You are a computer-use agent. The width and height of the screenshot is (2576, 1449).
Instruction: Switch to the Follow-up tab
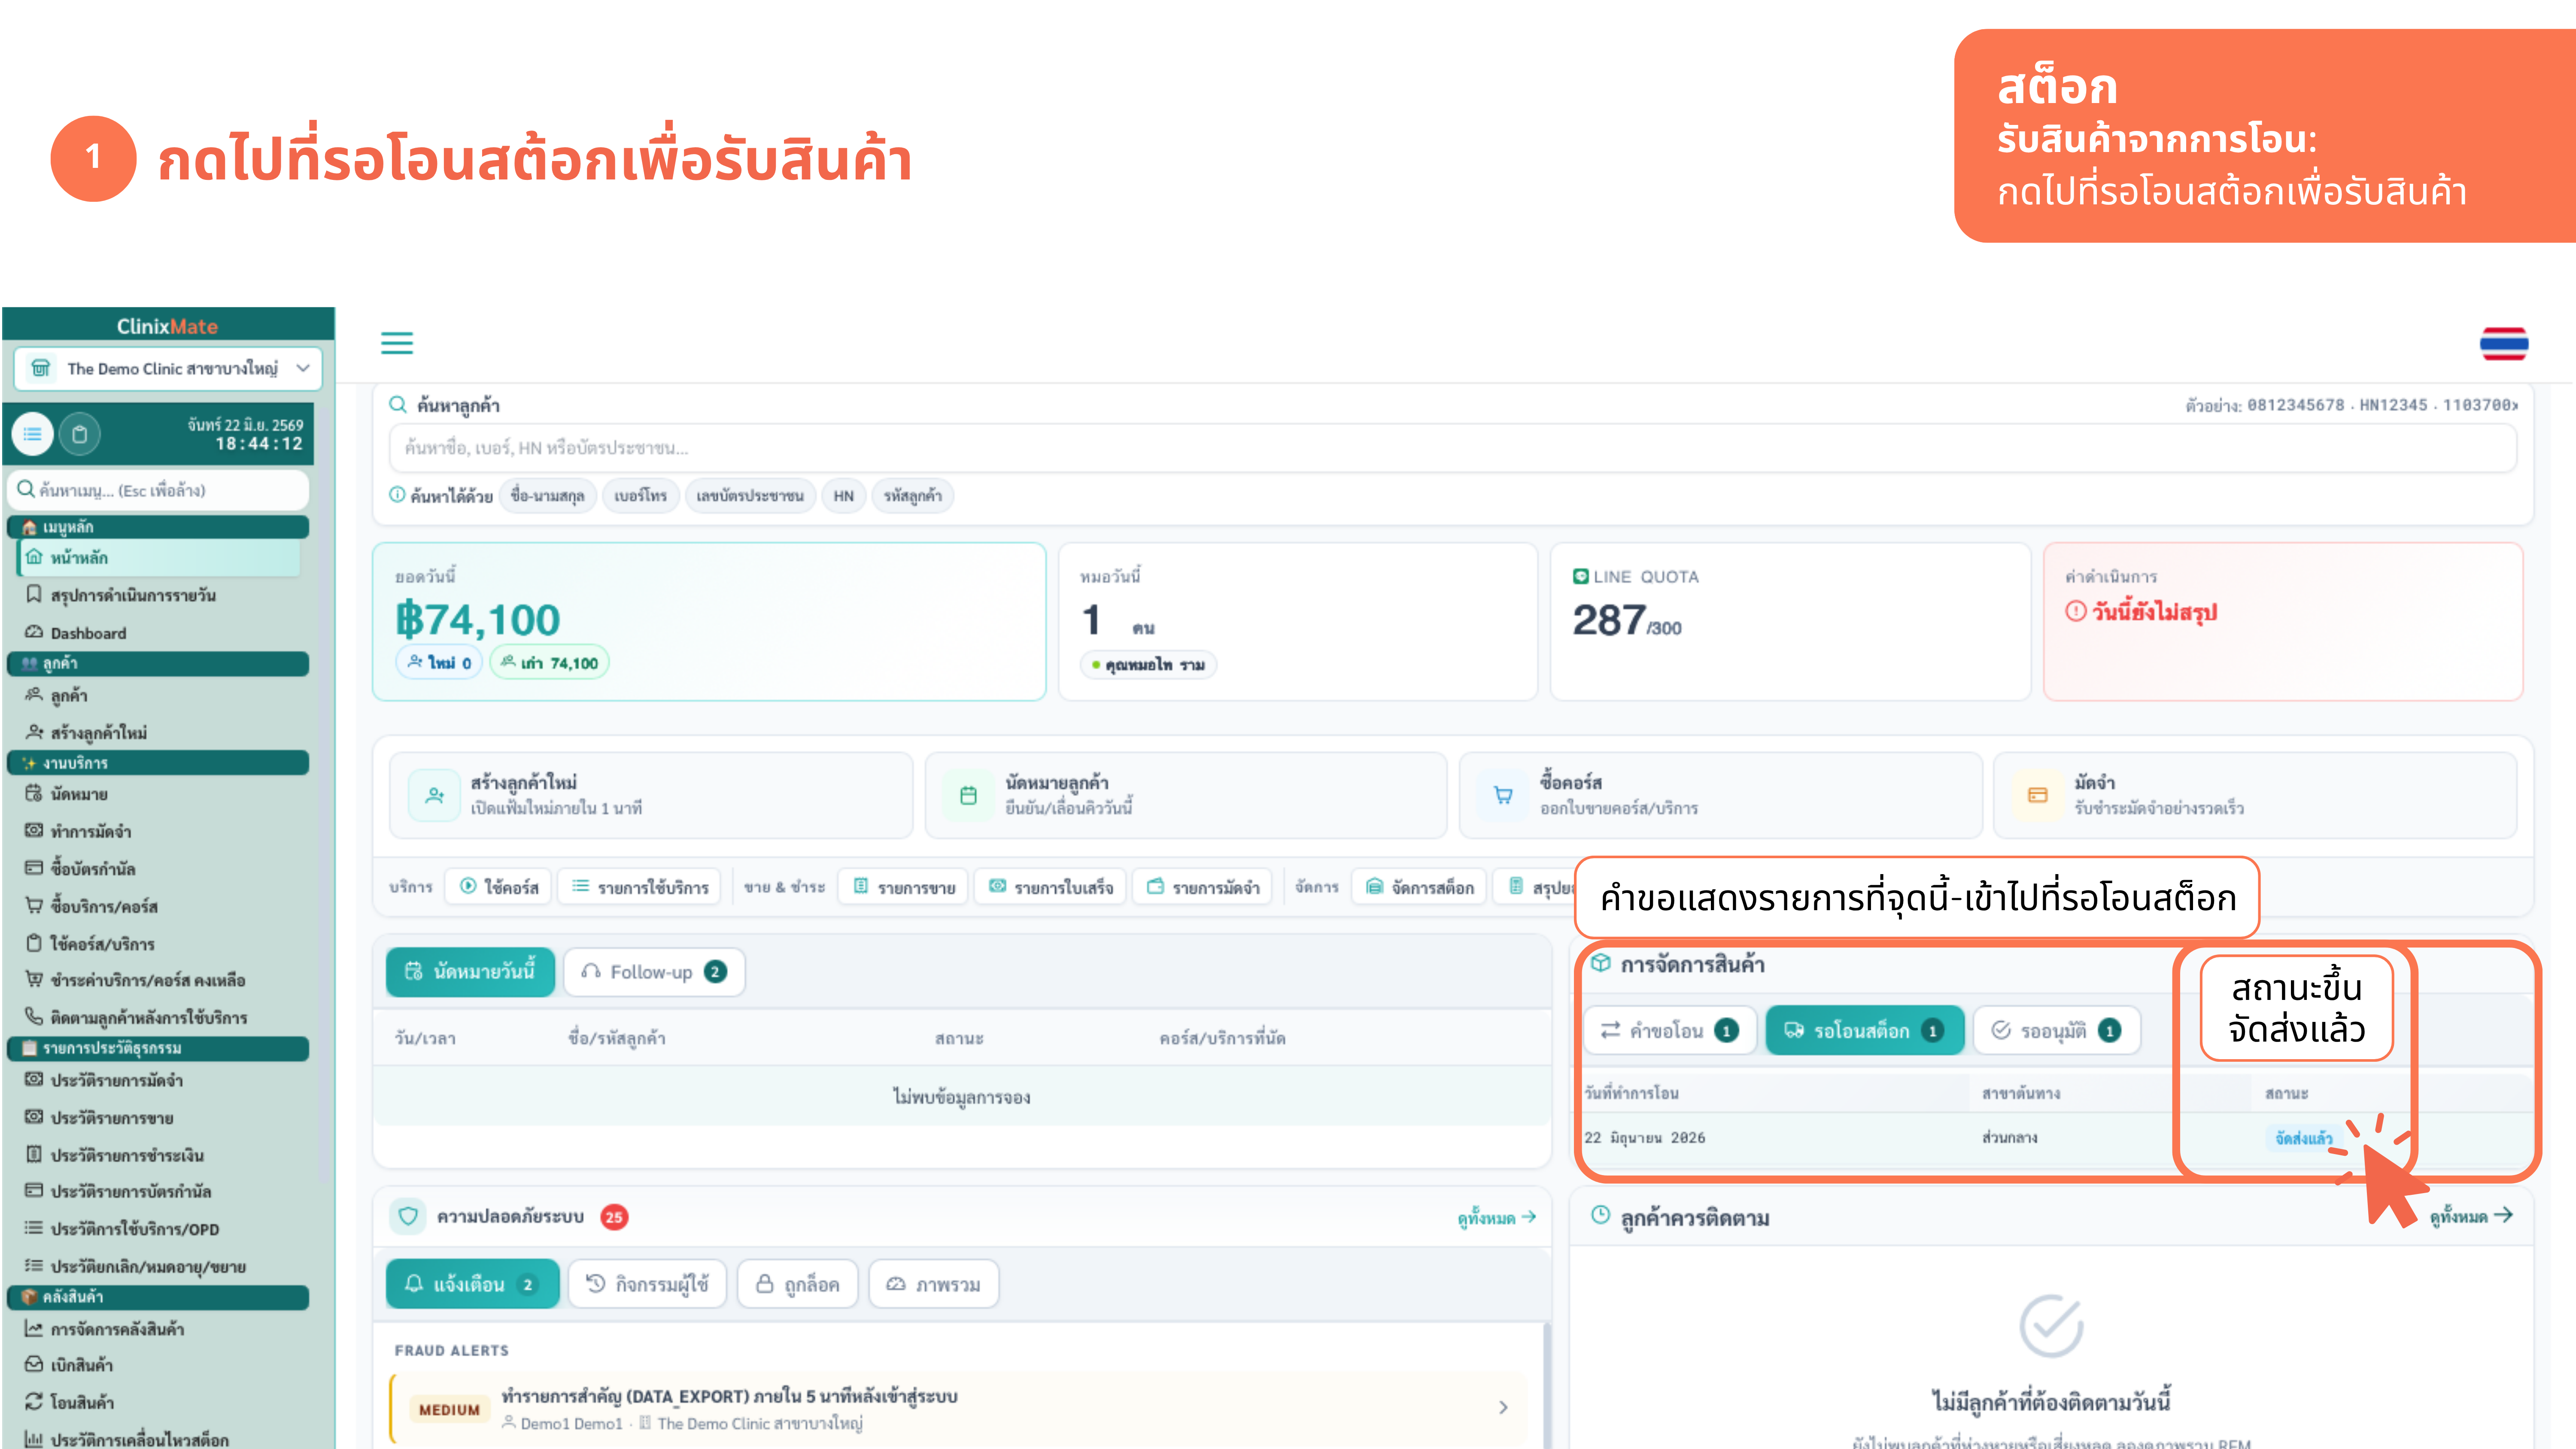pos(654,971)
